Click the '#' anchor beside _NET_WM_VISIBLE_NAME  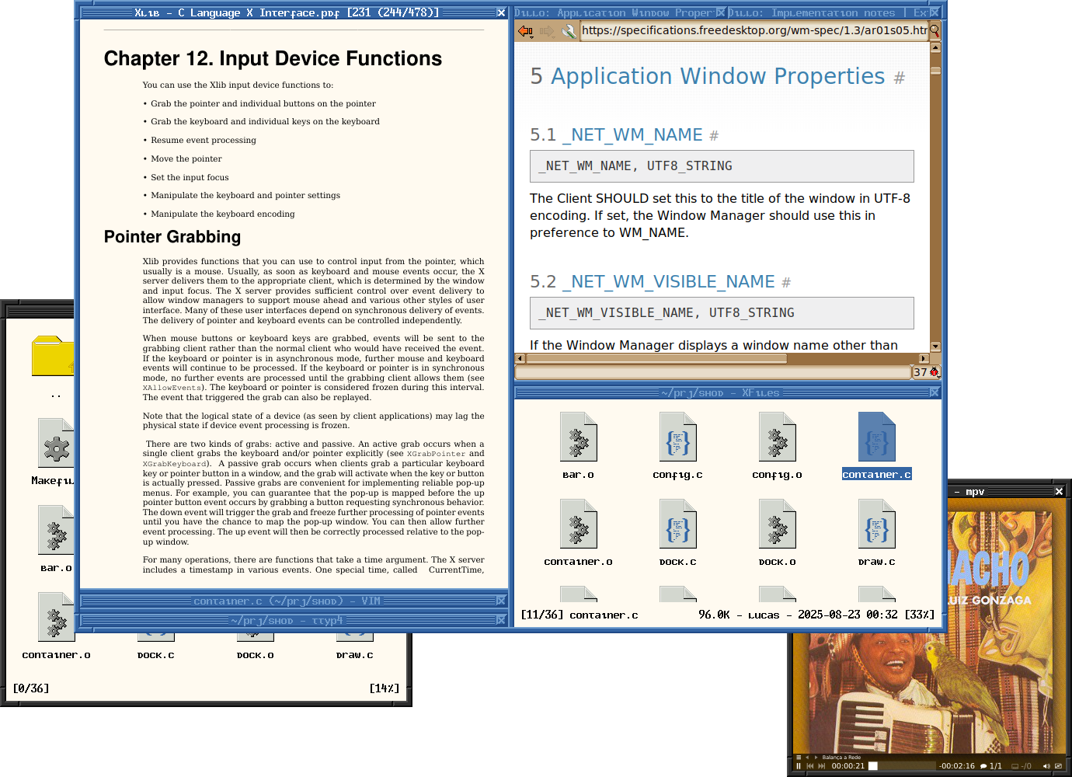click(786, 283)
